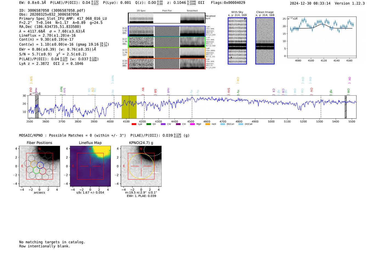Click the red SiII line label above spectrum
This screenshot has width=384, height=261.
(156, 91)
